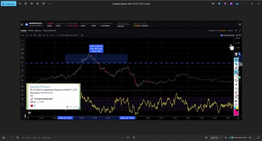Click the print icon in the top toolbar
The height and width of the screenshot is (141, 262).
pyautogui.click(x=31, y=4)
